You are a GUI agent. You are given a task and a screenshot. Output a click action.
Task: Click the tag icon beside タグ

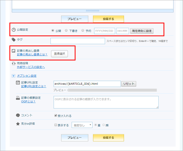click(13, 39)
